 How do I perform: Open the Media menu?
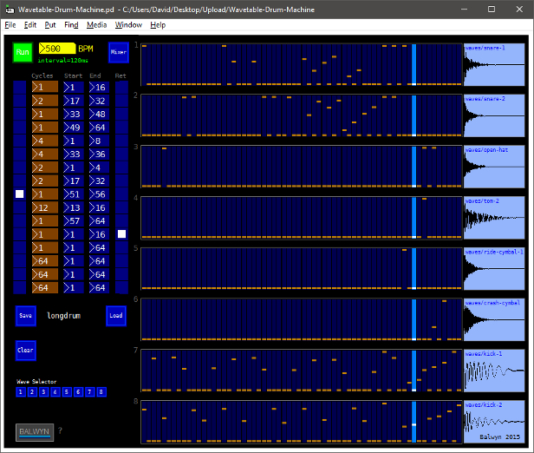(x=97, y=25)
